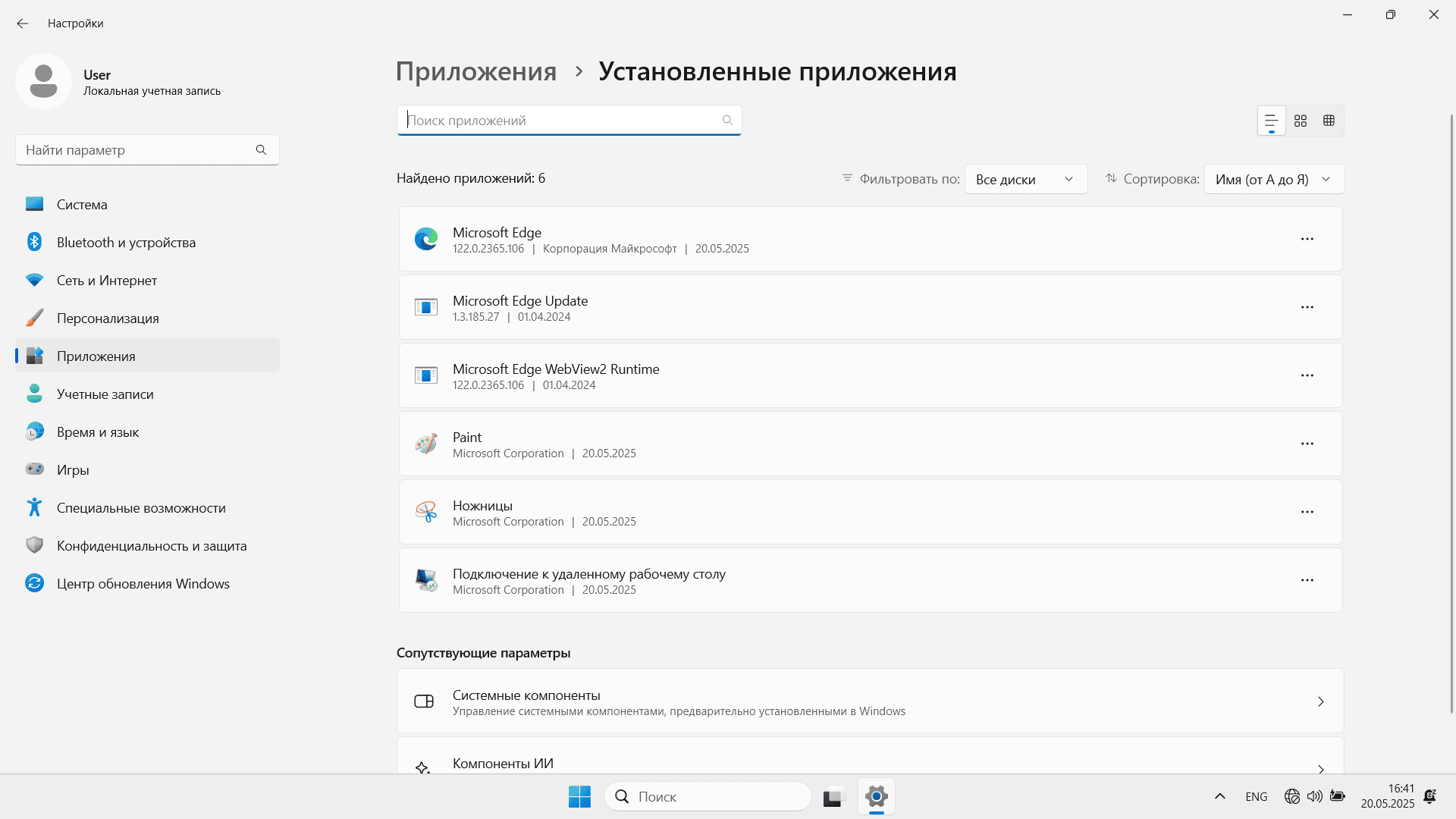Screen dimensions: 1456x819
Task: Expand Системные компоненты chevron
Action: coord(1321,701)
